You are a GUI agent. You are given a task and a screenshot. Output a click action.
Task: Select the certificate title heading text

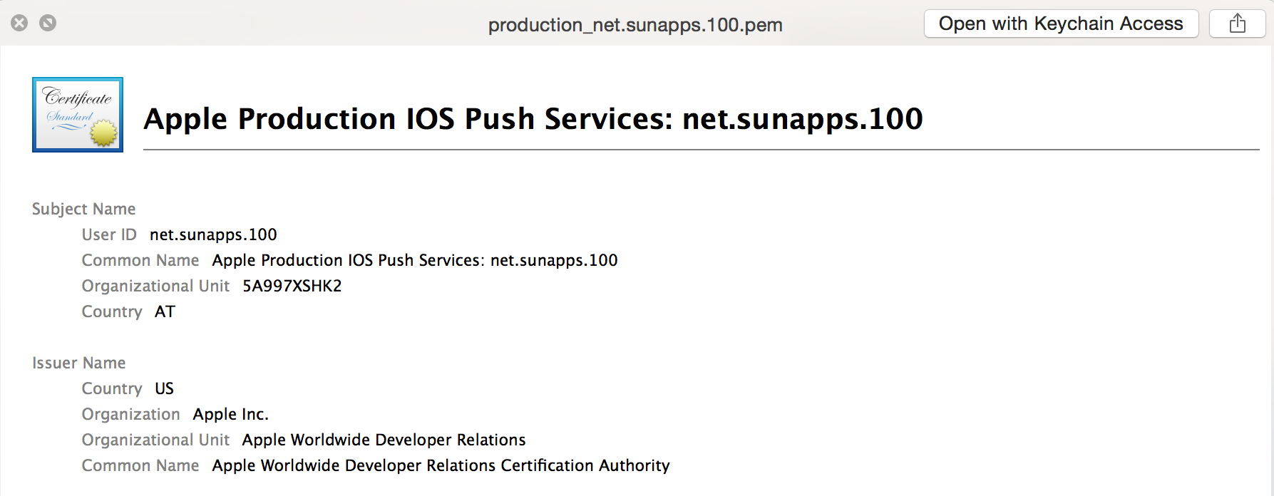click(533, 119)
